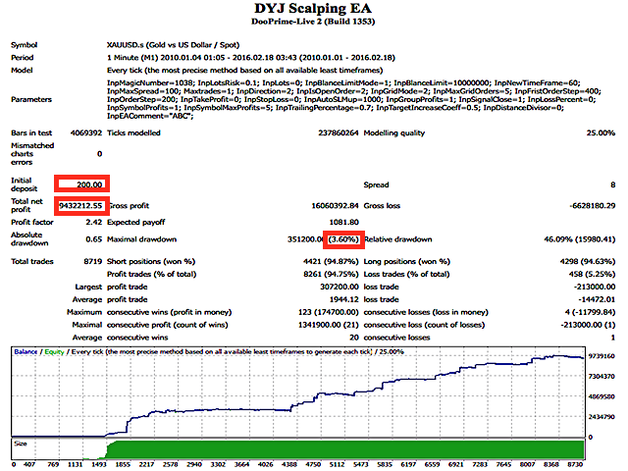Click Largest loss trade value -213000.00

pos(595,287)
